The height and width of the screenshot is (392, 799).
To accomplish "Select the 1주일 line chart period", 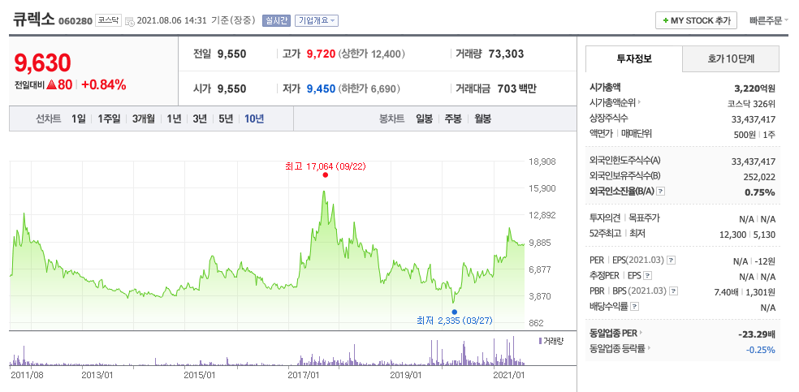I will tap(109, 119).
